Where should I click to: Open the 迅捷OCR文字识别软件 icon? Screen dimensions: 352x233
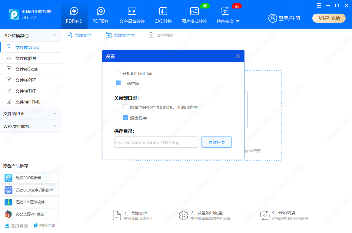[x=8, y=190]
